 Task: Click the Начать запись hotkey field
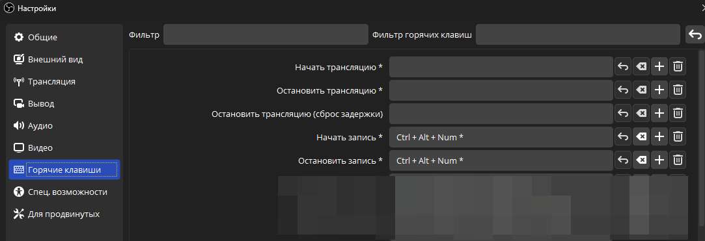coord(501,137)
